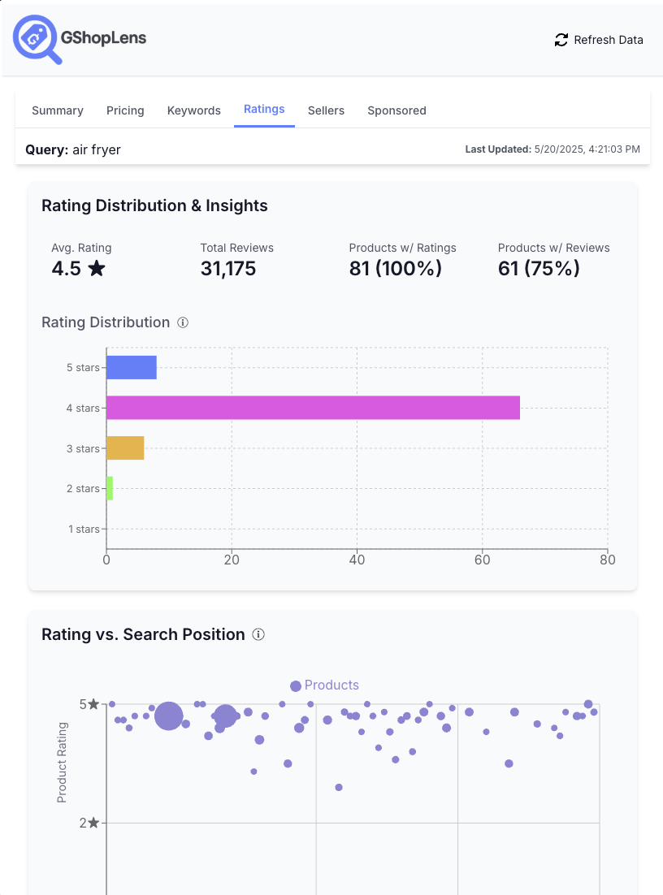The height and width of the screenshot is (895, 663).
Task: Go to the Keywords tab
Action: pos(193,110)
